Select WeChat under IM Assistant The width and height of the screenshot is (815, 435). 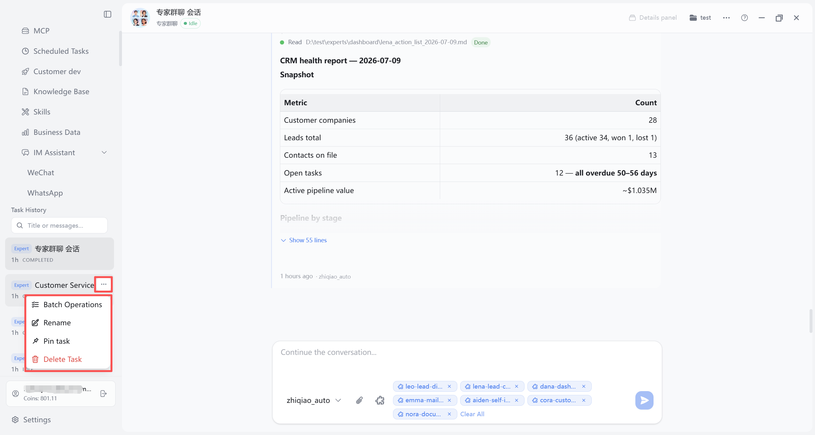(41, 173)
